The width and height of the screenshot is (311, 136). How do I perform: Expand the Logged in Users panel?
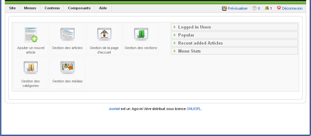[194, 27]
